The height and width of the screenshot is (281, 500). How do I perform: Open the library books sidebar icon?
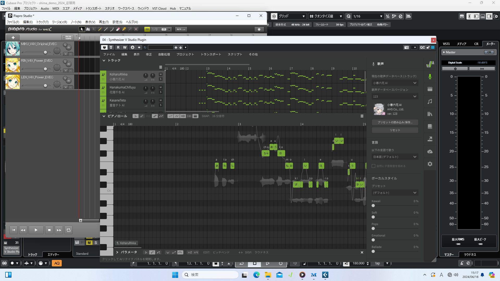click(x=430, y=114)
